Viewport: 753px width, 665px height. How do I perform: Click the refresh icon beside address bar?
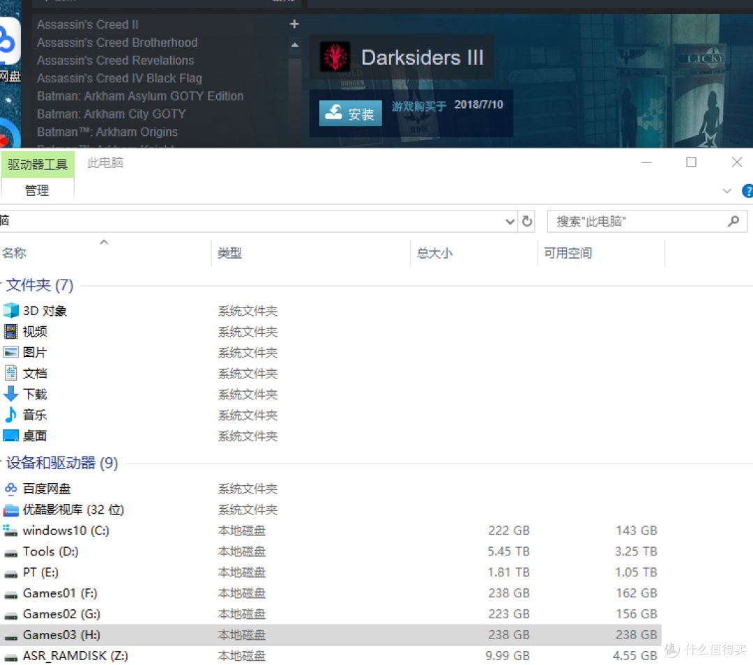click(527, 221)
